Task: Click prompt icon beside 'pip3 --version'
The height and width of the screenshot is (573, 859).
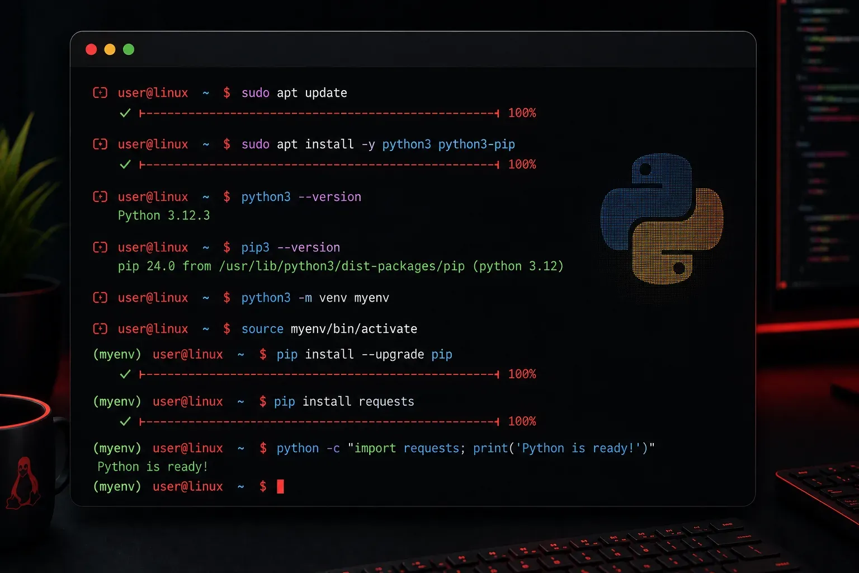Action: (100, 247)
